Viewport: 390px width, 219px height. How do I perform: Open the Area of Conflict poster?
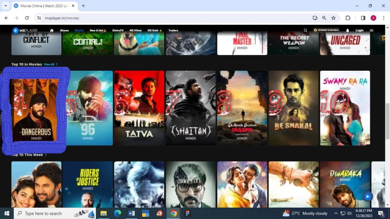click(x=36, y=43)
